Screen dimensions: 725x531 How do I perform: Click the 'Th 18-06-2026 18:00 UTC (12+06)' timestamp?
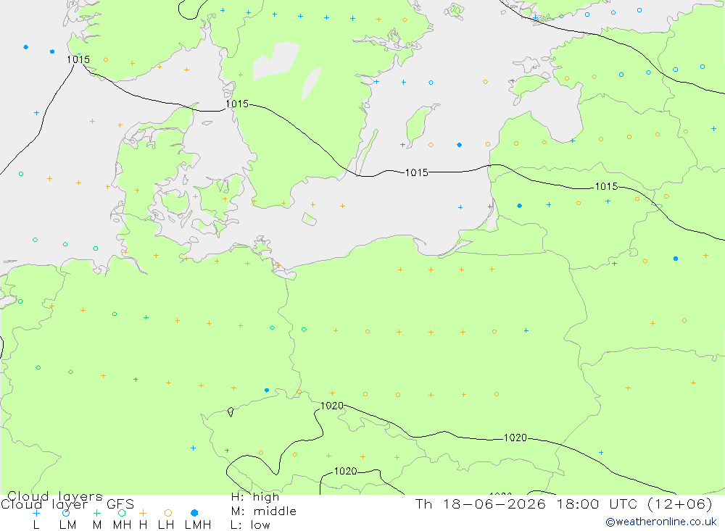pos(563,503)
